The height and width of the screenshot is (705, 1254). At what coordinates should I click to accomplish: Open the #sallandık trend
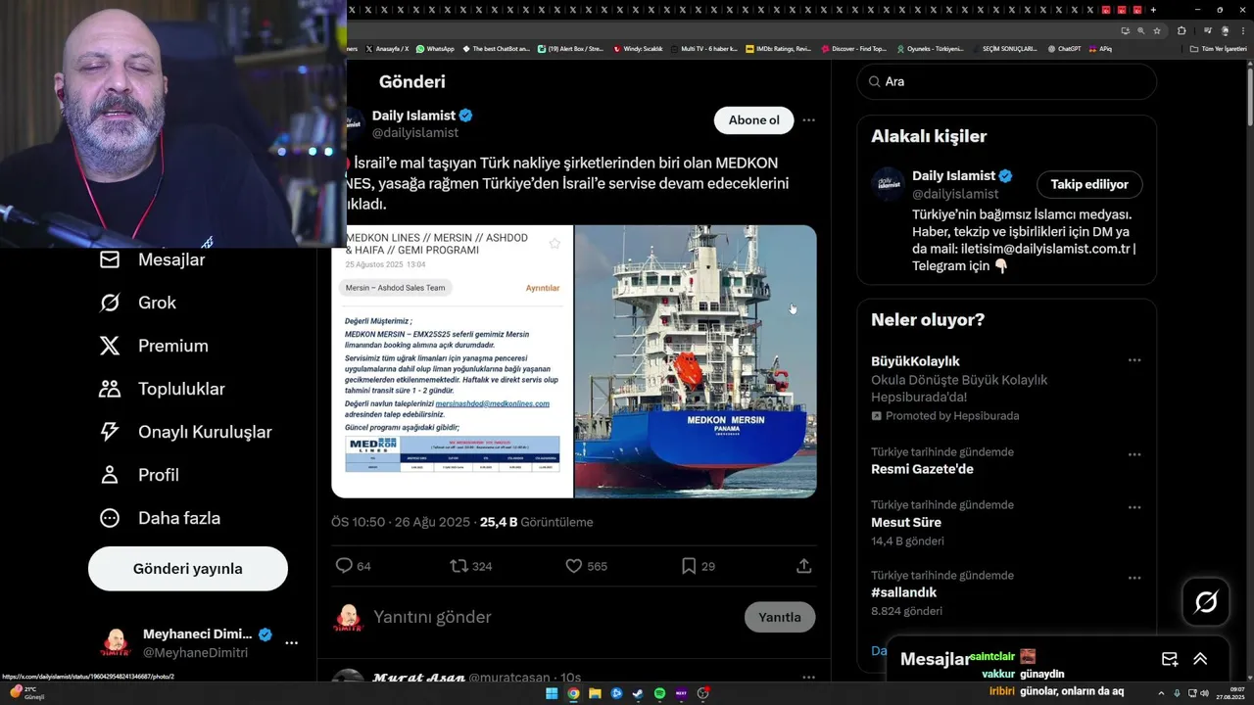point(903,592)
